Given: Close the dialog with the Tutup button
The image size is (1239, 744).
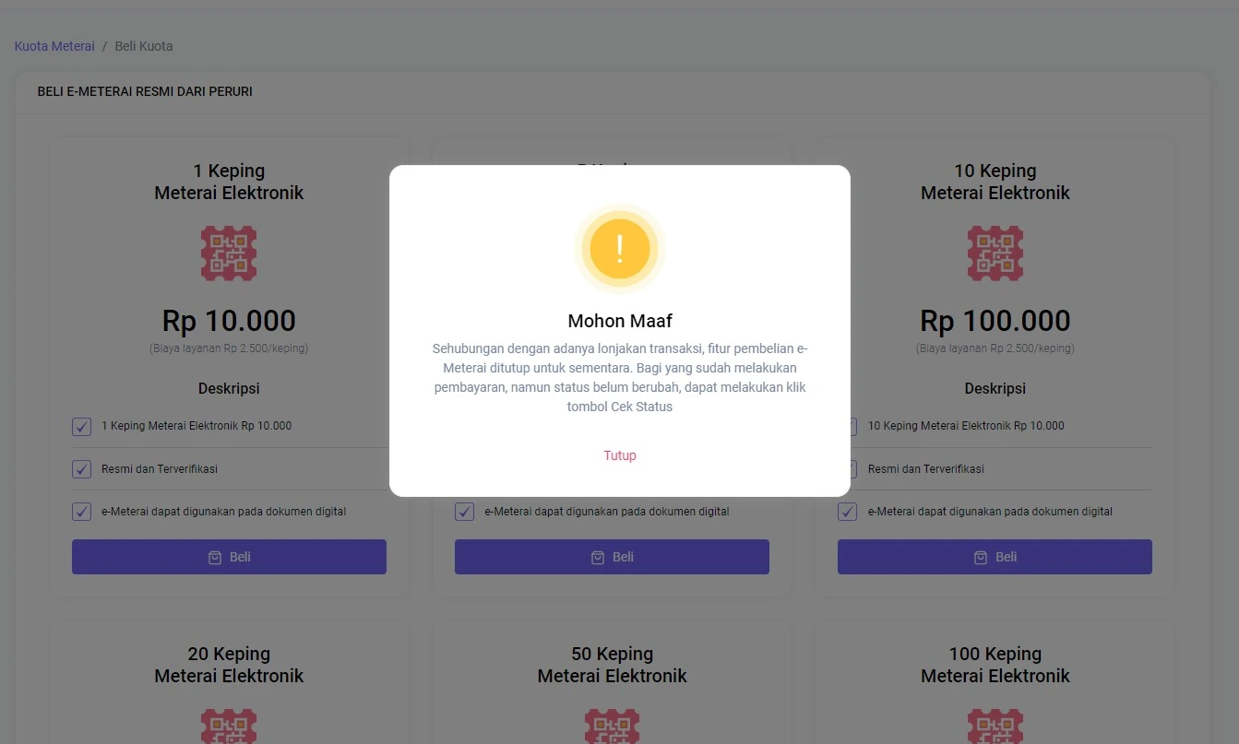Looking at the screenshot, I should click(x=620, y=455).
